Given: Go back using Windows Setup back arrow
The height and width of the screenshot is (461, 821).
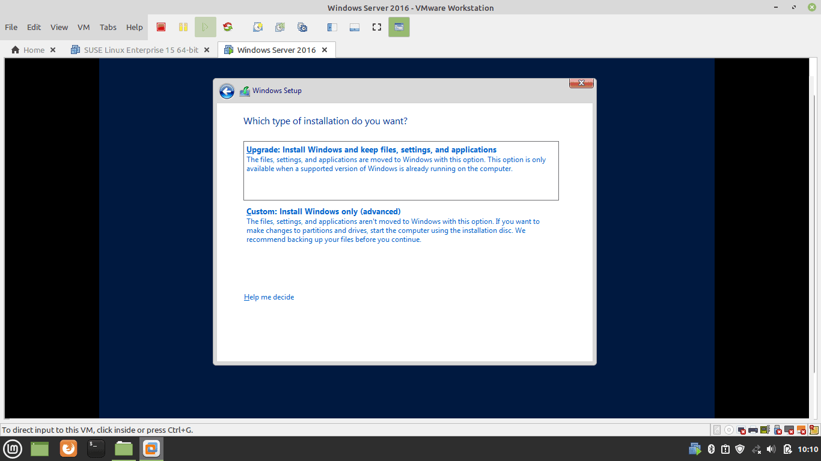Looking at the screenshot, I should 227,91.
